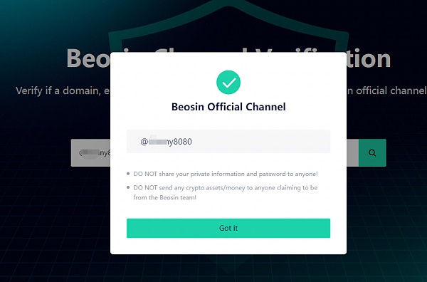Screen dimensions: 427x282
Task: Click the green "Got it" button
Action: (228, 228)
